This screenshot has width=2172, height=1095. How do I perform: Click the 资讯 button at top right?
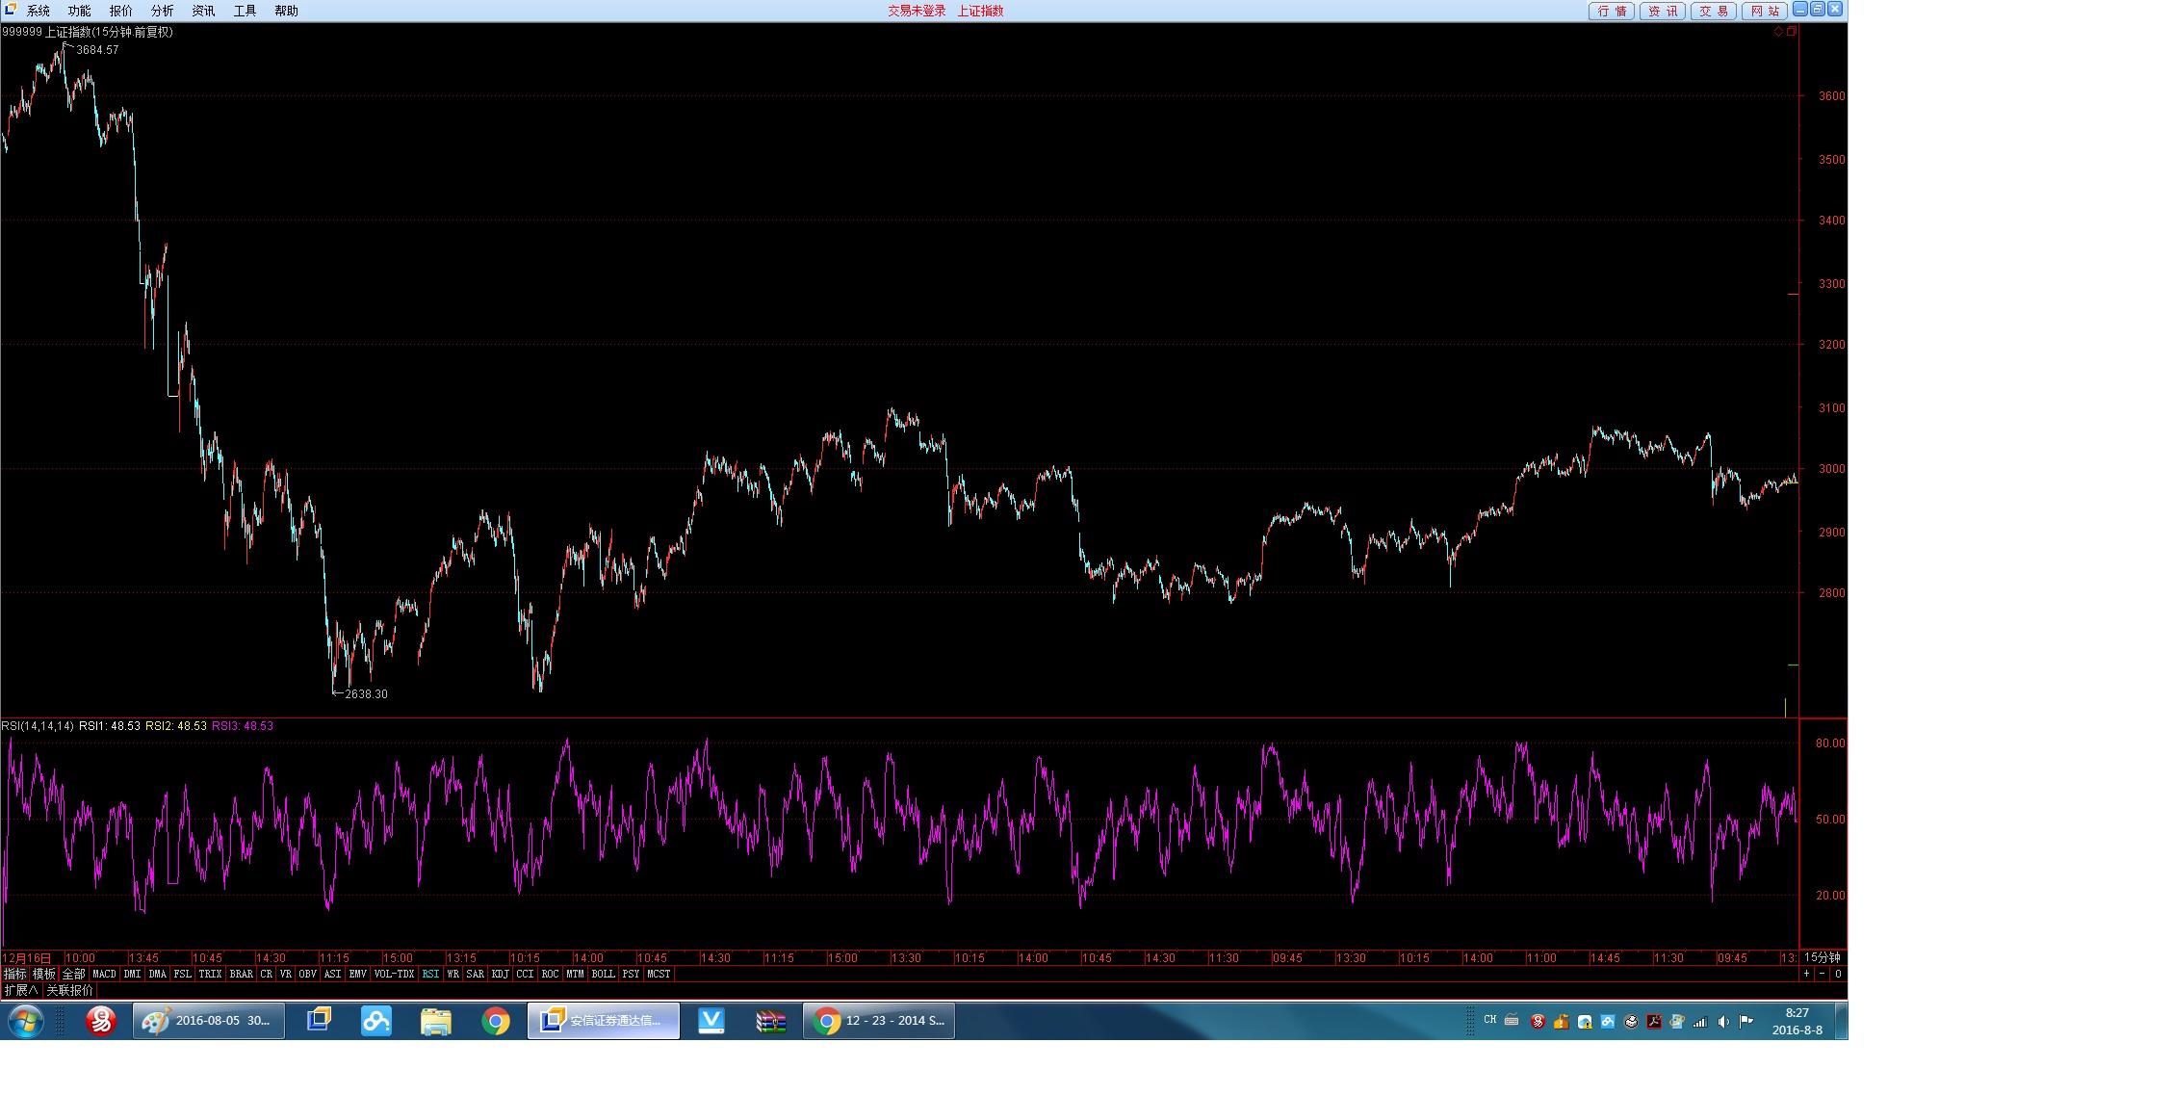coord(1663,11)
